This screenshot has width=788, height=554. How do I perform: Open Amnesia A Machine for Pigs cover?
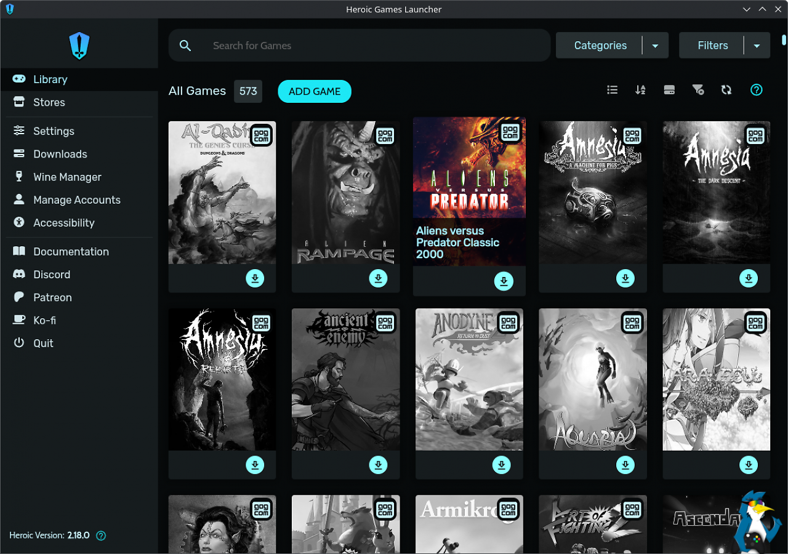[593, 193]
